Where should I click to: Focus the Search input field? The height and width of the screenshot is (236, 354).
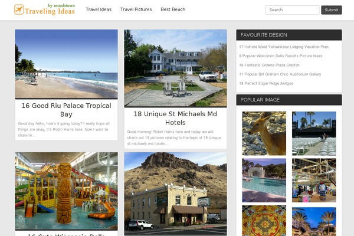[x=292, y=10]
